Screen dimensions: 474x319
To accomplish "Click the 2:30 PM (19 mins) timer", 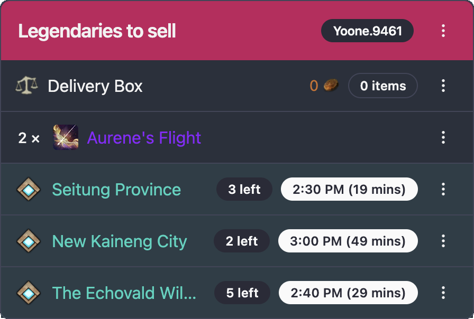I will pyautogui.click(x=349, y=190).
